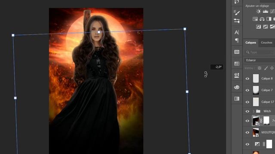Image resolution: width=275 pixels, height=154 pixels.
Task: Click the adjustment layer curves icon
Action: (257, 144)
